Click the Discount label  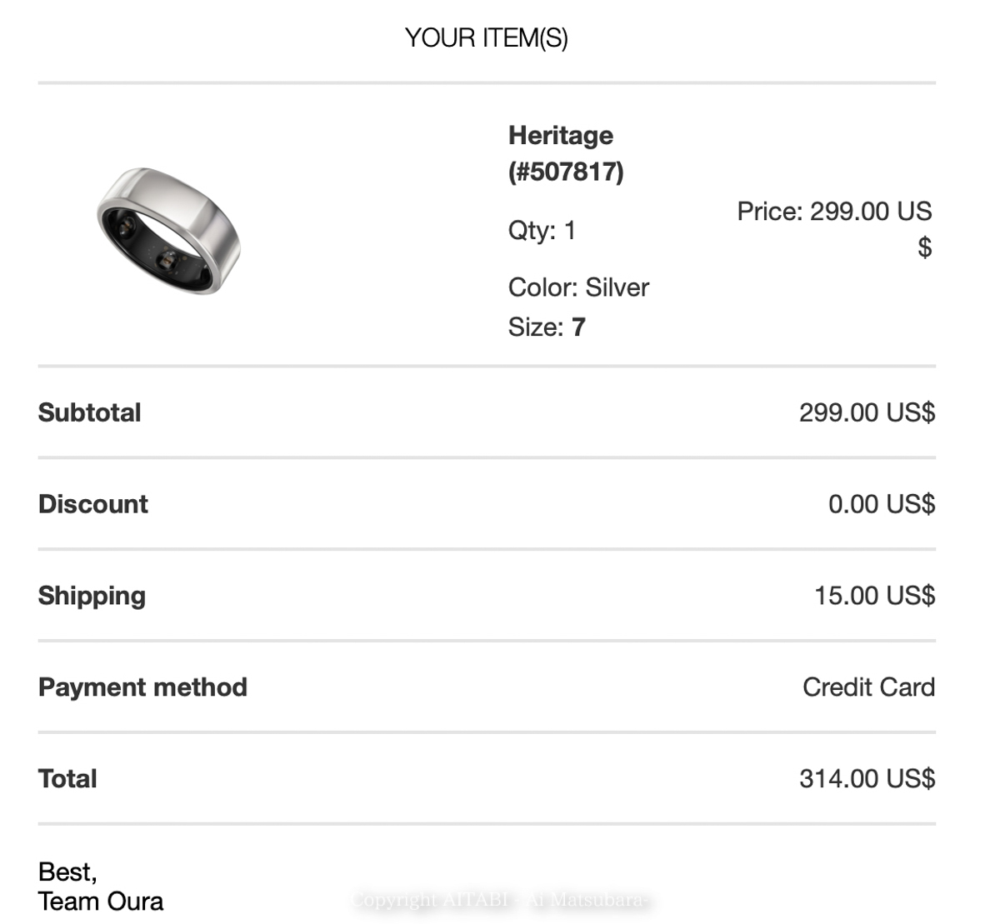coord(93,504)
